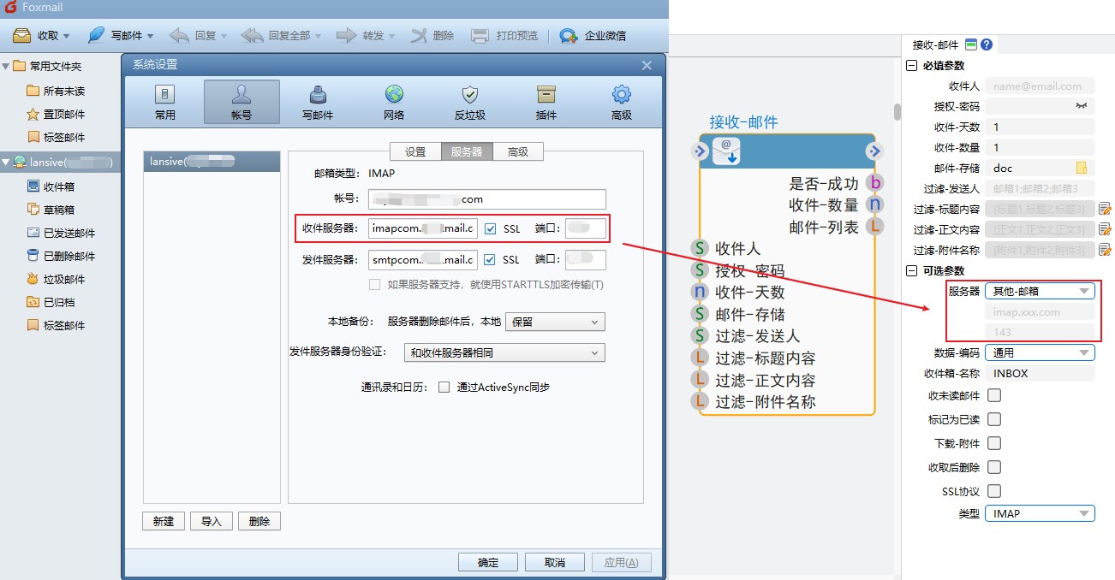1115x580 pixels.
Task: Click the 企业微信 toolbar icon
Action: 569,36
